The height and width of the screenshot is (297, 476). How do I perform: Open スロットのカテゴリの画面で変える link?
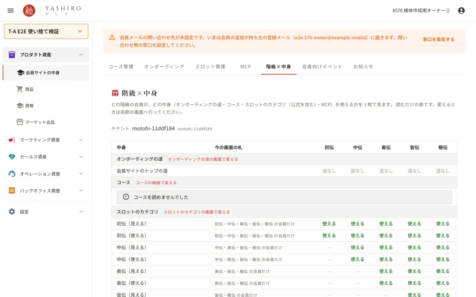tap(197, 212)
